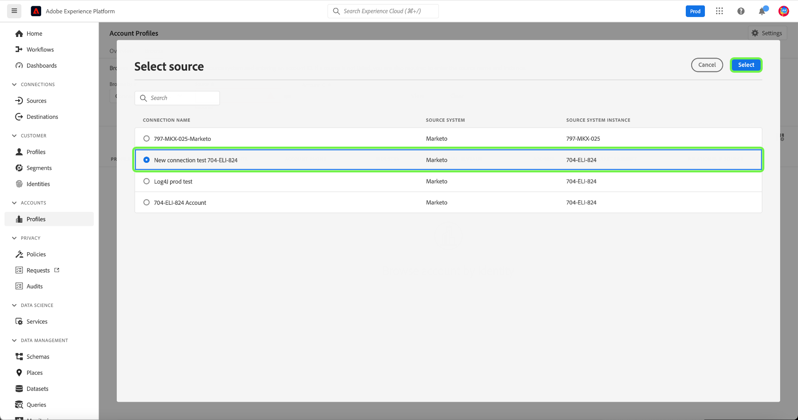This screenshot has width=798, height=420.
Task: Collapse the Privacy section
Action: [14, 238]
